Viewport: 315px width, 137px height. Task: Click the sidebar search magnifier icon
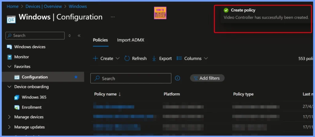click(10, 36)
